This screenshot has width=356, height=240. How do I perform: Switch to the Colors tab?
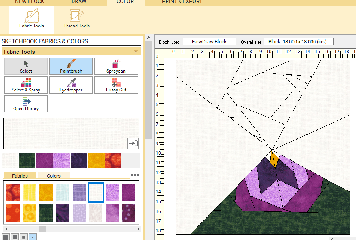[x=53, y=176]
